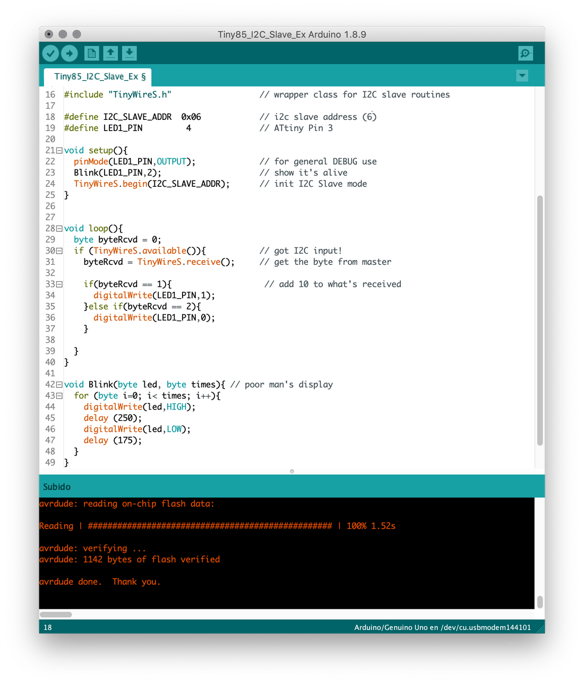Collapse the setup() function fold marker
Viewport: 584px width, 685px height.
click(59, 151)
